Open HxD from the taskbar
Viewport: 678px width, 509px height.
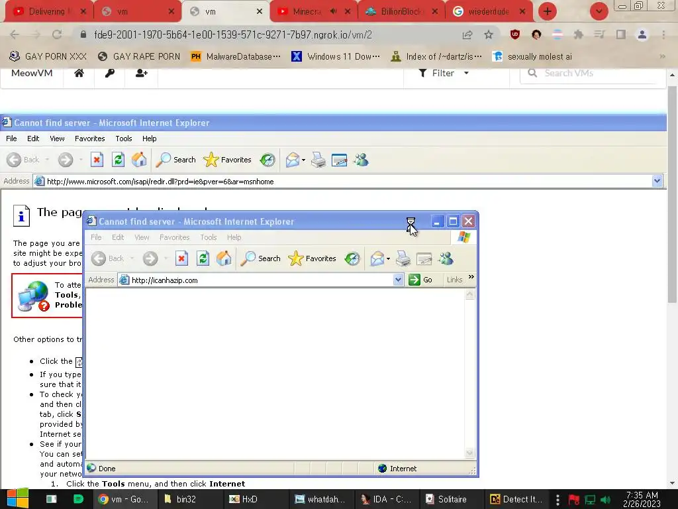[244, 499]
